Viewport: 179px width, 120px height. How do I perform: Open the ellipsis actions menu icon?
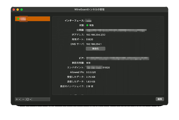28,99
